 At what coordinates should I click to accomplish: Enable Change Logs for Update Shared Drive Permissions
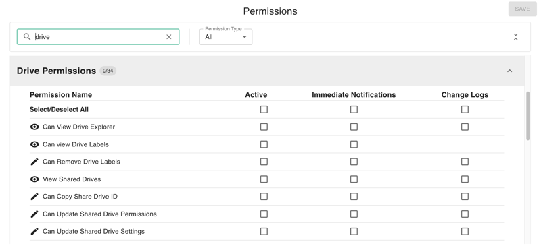(465, 214)
